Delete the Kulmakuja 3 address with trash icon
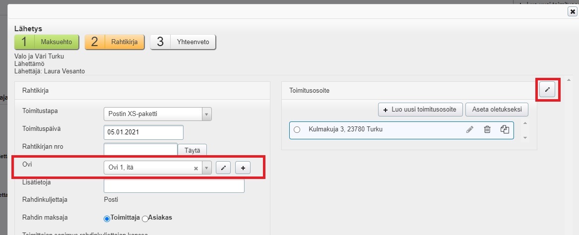Viewport: 579px width, 235px height. tap(487, 129)
